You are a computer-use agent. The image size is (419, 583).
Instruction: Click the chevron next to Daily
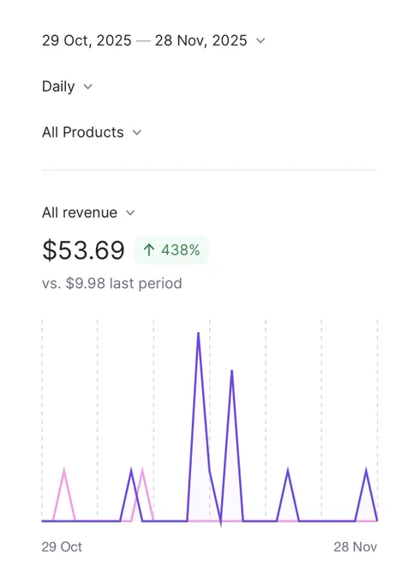[x=87, y=87]
